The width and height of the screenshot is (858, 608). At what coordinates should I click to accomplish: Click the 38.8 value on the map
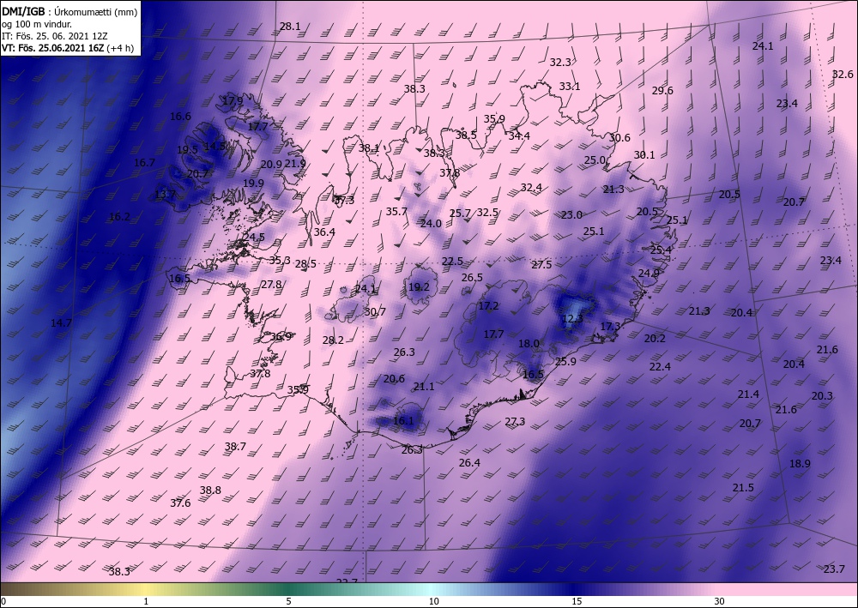pos(210,491)
